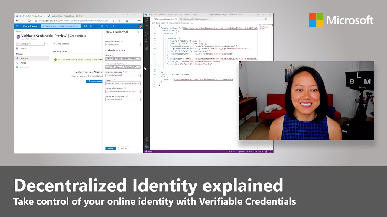Click Create a credential blue button
The height and width of the screenshot is (217, 387).
point(94,81)
